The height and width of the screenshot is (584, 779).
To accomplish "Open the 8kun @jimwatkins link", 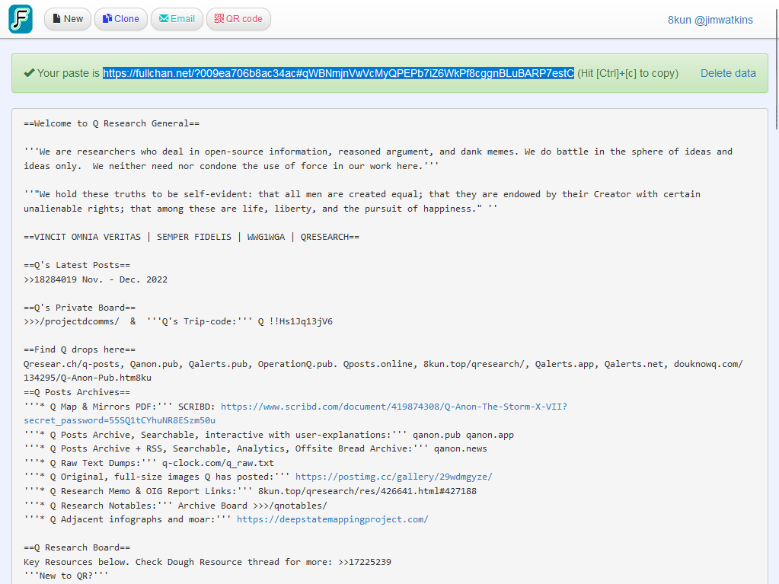I will [x=710, y=20].
